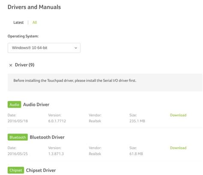Open the Operating System dropdown chevron
The height and width of the screenshot is (175, 203).
click(76, 48)
